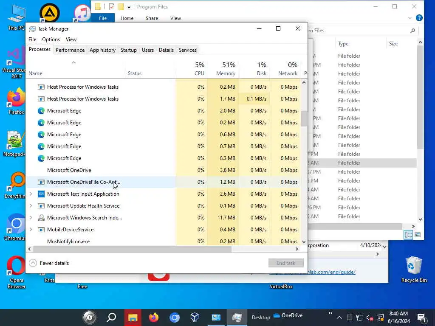This screenshot has height=326, width=435.
Task: Sort processes by the Name column
Action: (76, 69)
